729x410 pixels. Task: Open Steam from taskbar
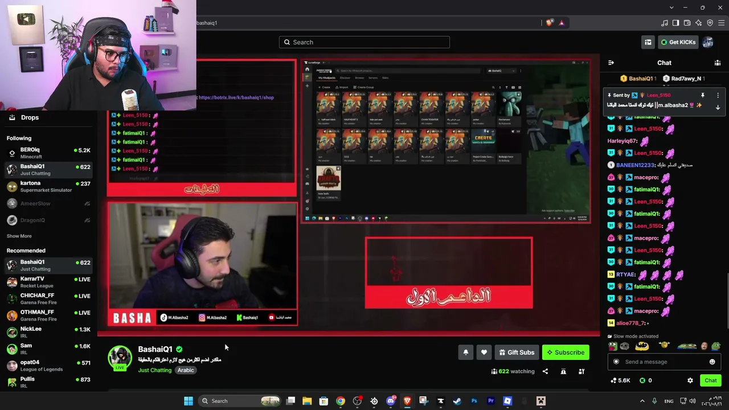point(457,401)
